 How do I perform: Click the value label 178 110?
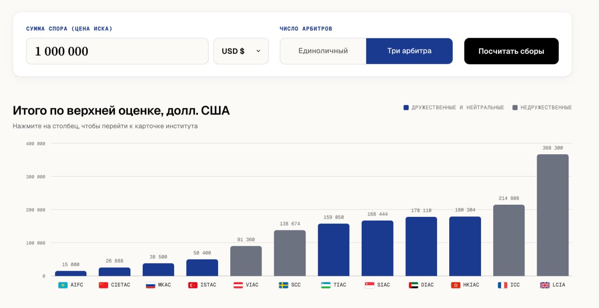click(421, 210)
